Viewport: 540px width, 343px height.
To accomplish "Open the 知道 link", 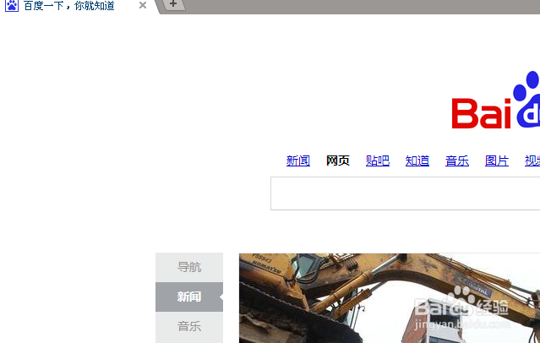I will pyautogui.click(x=417, y=161).
